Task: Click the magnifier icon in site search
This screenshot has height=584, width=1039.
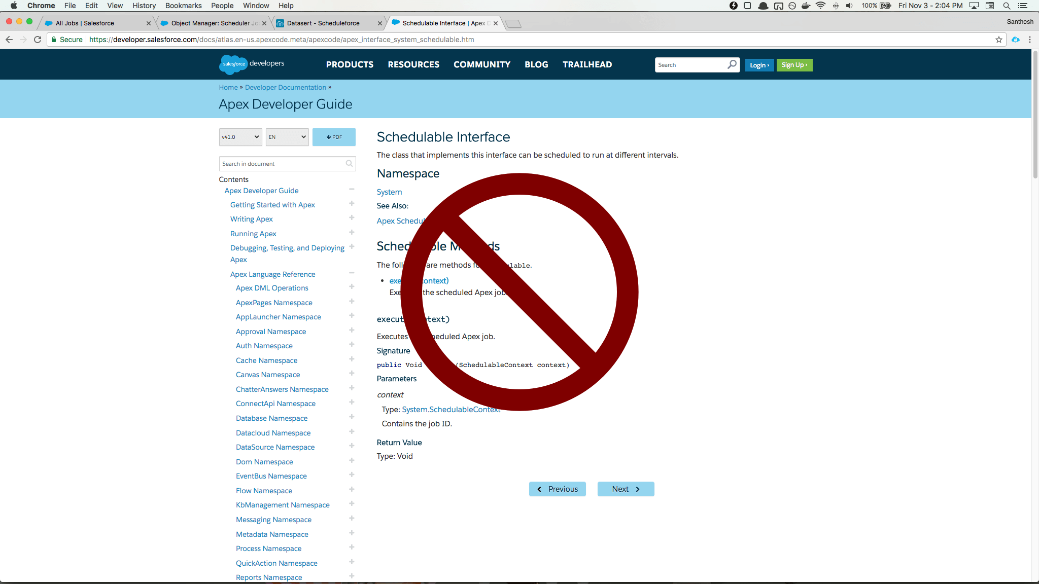Action: tap(732, 64)
